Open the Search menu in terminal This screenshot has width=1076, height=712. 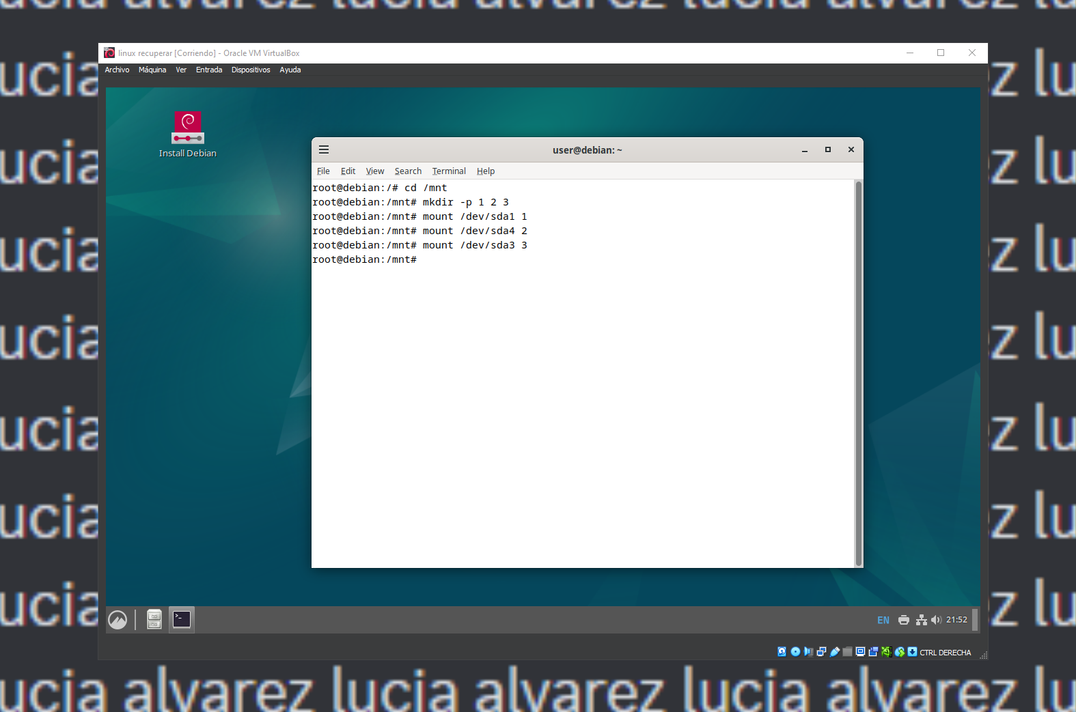pyautogui.click(x=408, y=171)
